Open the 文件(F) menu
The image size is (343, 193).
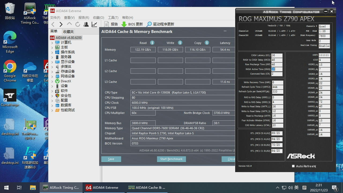tap(55, 17)
